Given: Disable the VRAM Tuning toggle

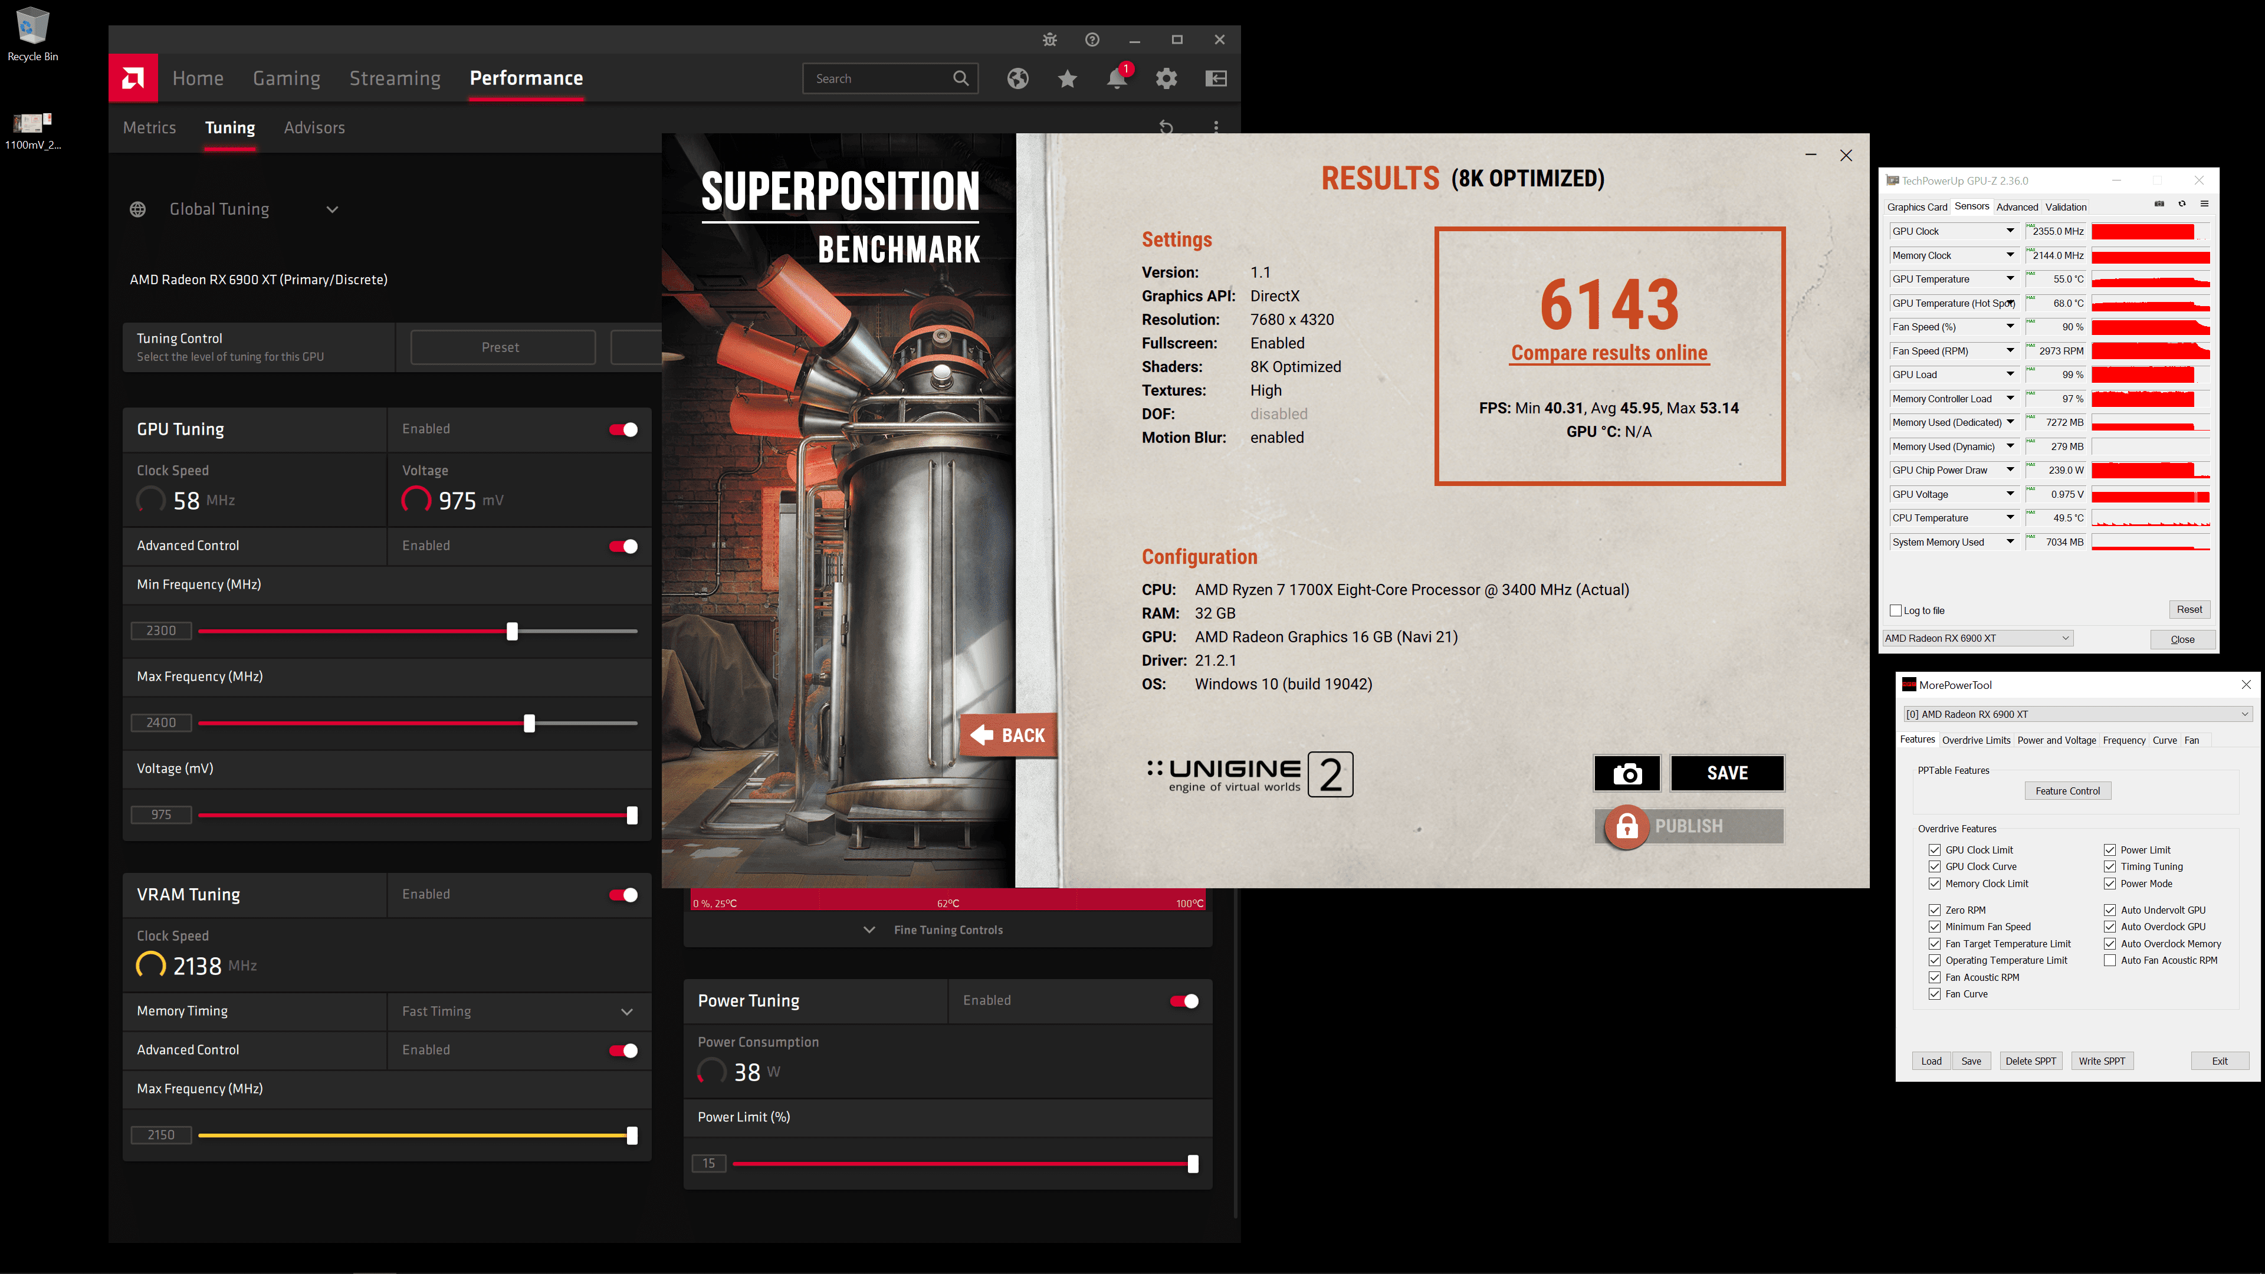Looking at the screenshot, I should [623, 895].
